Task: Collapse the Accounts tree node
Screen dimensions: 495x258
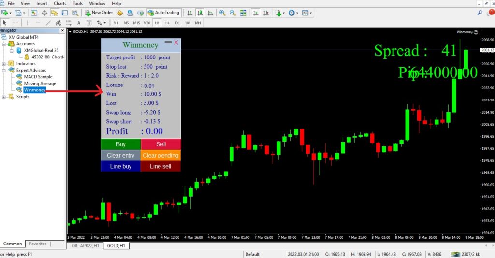Action: (x=4, y=44)
